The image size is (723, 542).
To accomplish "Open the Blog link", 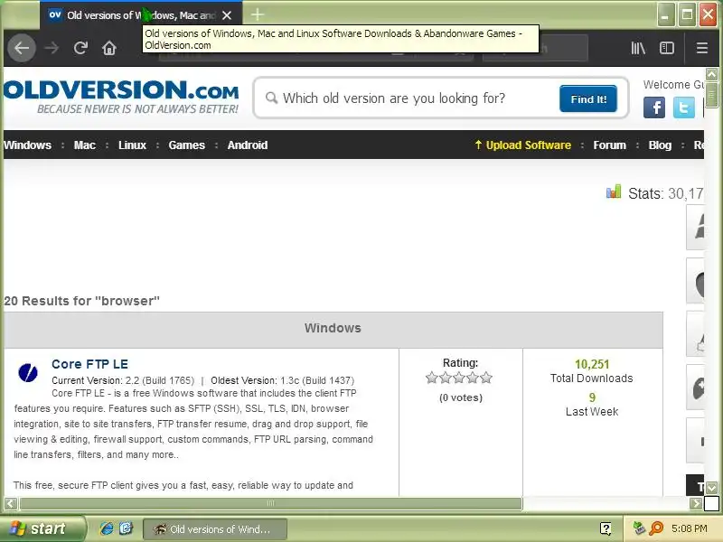I will (x=660, y=145).
